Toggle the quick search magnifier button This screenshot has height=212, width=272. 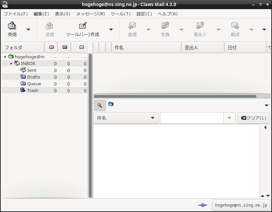pos(100,105)
